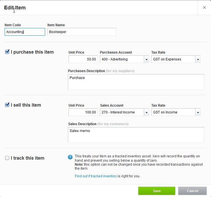Click the sales Unit Price field 100.00
The height and width of the screenshot is (197, 211).
pos(83,112)
